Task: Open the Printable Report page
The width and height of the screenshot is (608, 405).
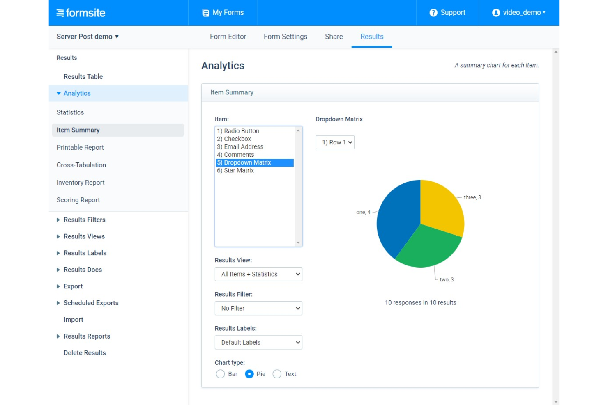Action: (x=80, y=147)
